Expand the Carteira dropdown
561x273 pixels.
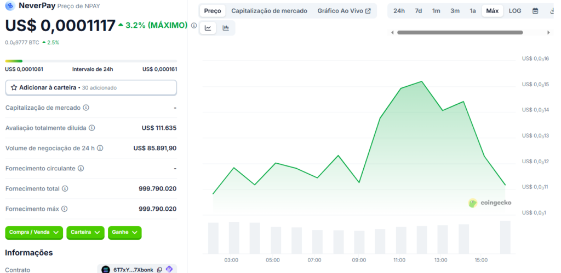(x=85, y=233)
